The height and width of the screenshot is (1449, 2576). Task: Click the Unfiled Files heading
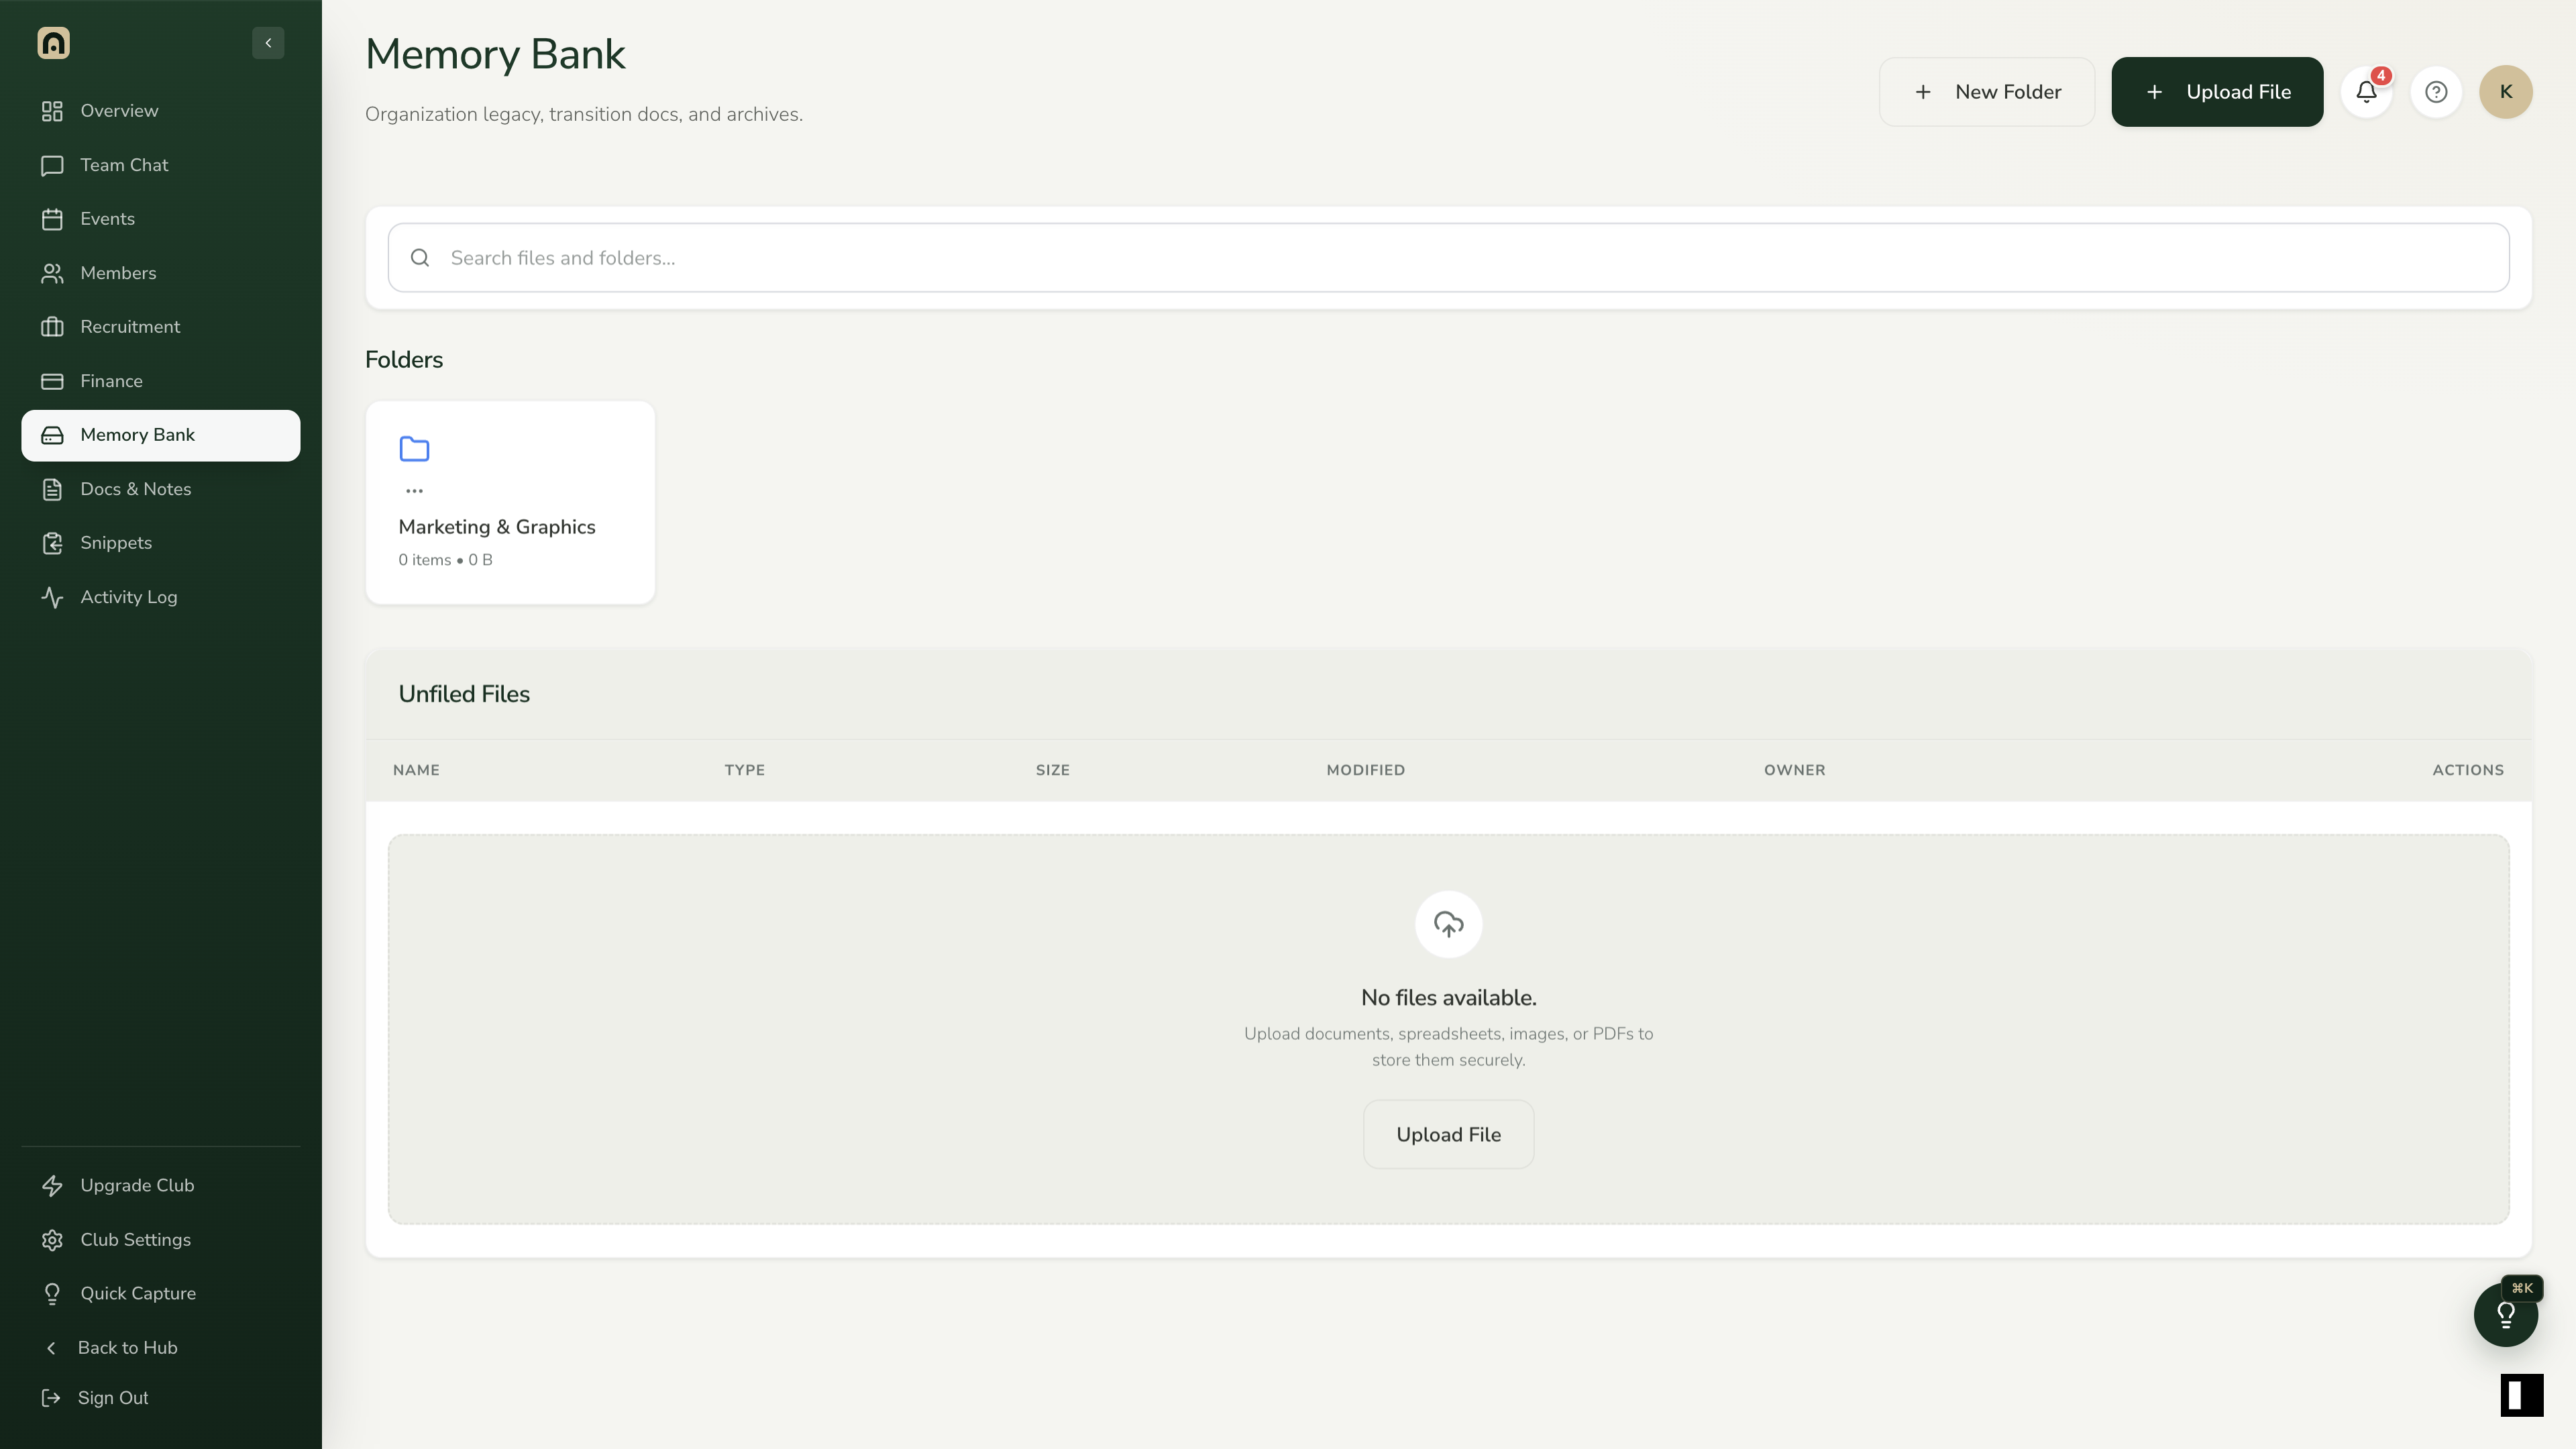(x=464, y=694)
